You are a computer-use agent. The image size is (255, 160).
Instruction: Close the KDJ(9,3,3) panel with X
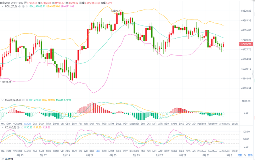[22, 127]
